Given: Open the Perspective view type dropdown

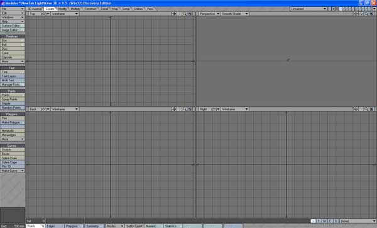Looking at the screenshot, I should tap(209, 14).
